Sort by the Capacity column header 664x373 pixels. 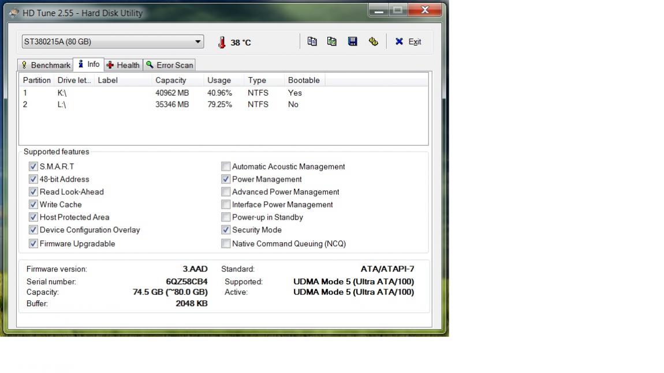(x=178, y=80)
